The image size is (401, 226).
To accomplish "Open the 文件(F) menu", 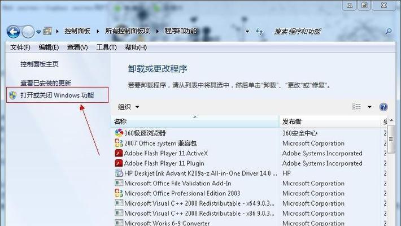I will tap(20, 47).
